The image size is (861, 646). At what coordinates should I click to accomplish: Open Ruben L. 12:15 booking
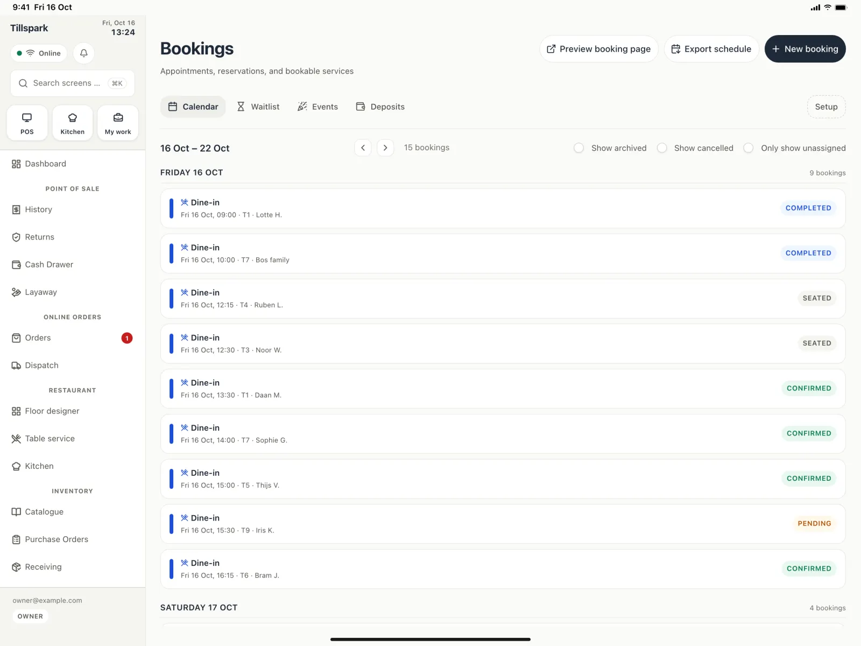click(x=503, y=298)
